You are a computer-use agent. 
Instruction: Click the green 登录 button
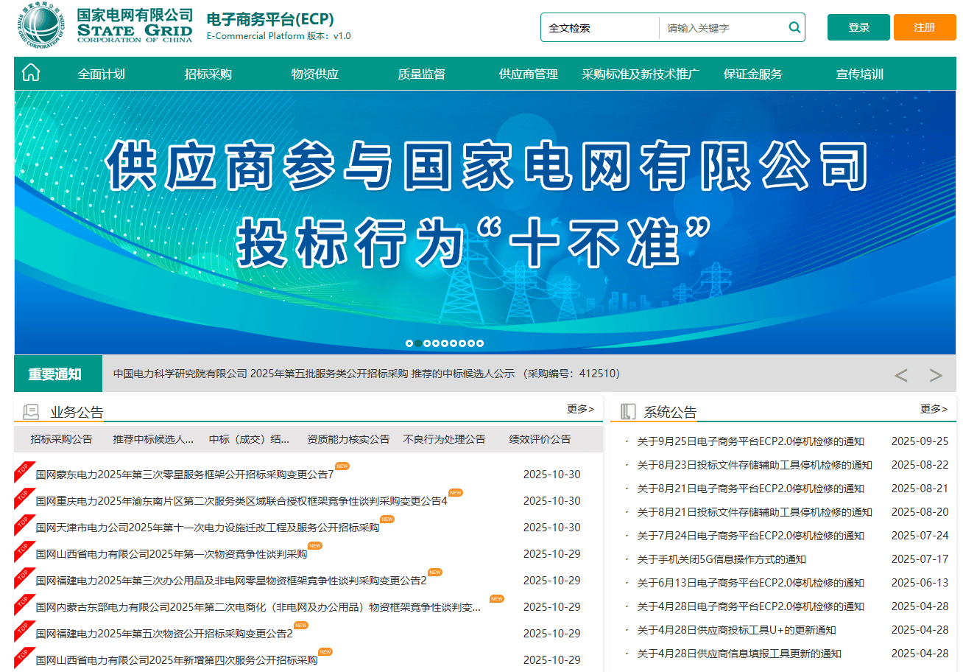858,27
